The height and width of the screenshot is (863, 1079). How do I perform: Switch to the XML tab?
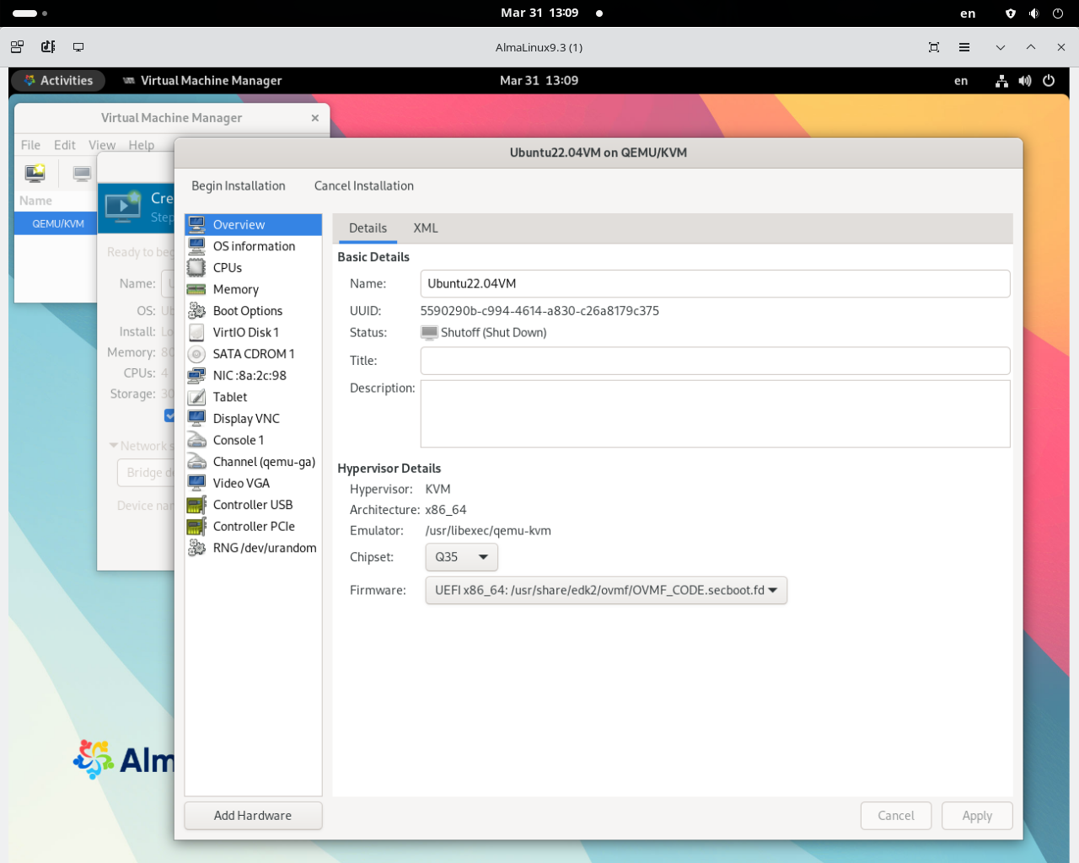tap(426, 228)
